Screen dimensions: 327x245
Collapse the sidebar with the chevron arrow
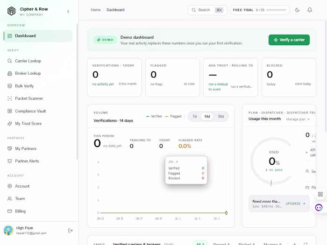click(68, 12)
